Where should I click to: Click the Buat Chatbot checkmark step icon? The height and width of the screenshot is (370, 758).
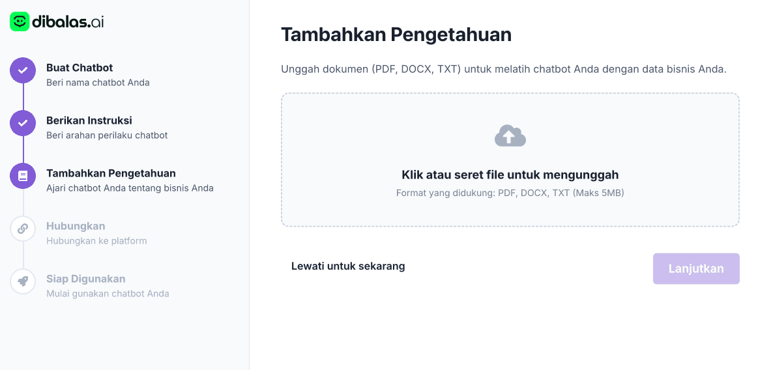coord(23,70)
